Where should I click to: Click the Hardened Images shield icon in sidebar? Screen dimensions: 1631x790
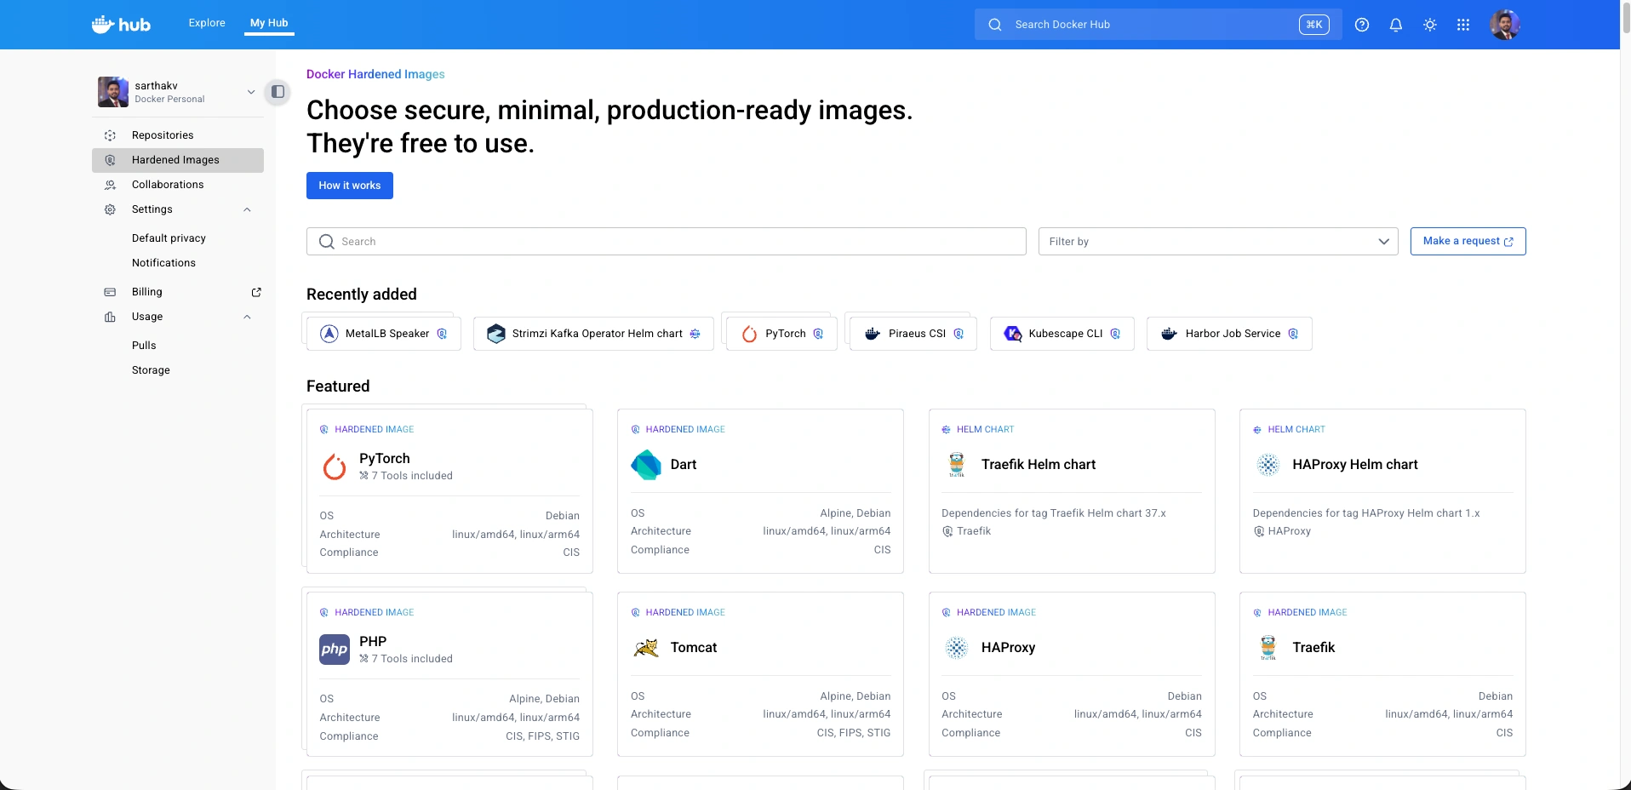pyautogui.click(x=110, y=160)
